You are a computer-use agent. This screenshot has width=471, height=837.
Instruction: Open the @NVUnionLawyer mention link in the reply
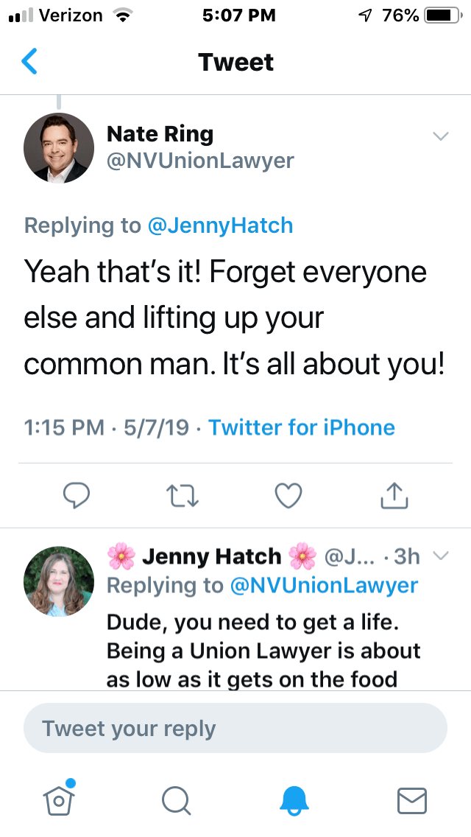[324, 585]
